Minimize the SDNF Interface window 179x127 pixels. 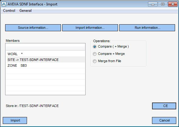(153, 4)
